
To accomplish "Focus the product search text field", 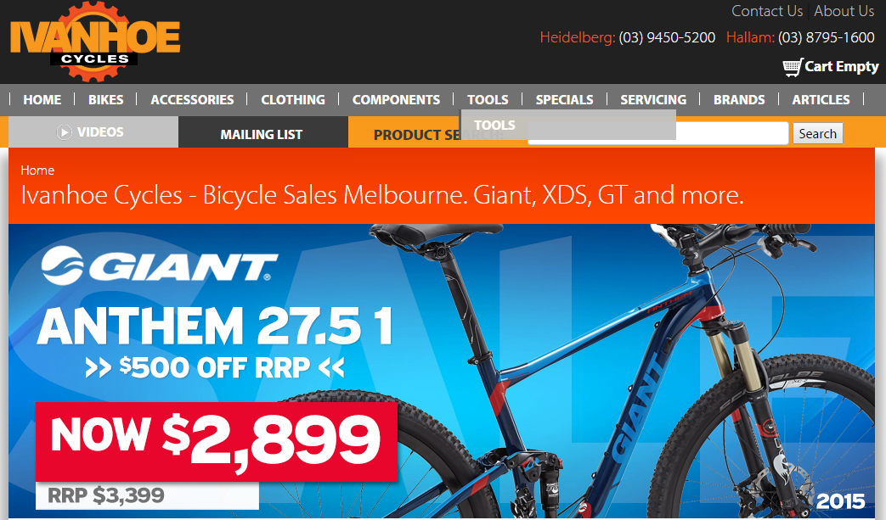I will tap(657, 134).
